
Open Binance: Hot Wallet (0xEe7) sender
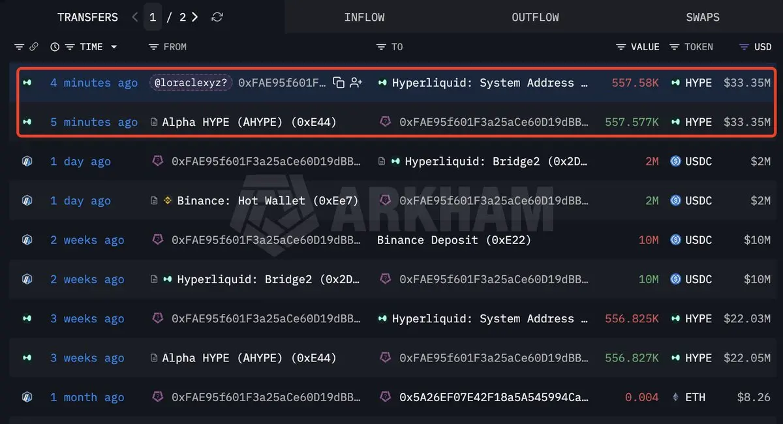click(x=268, y=200)
